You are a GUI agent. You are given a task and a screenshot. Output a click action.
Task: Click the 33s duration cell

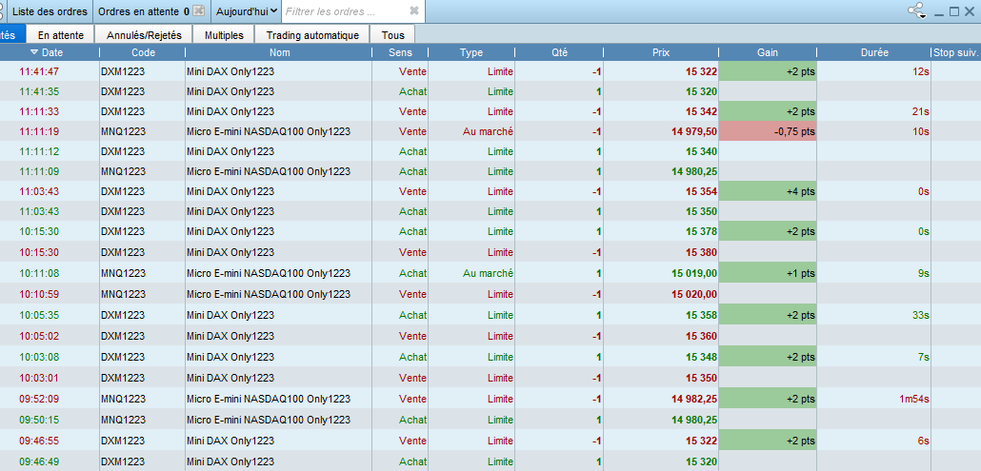pyautogui.click(x=921, y=315)
